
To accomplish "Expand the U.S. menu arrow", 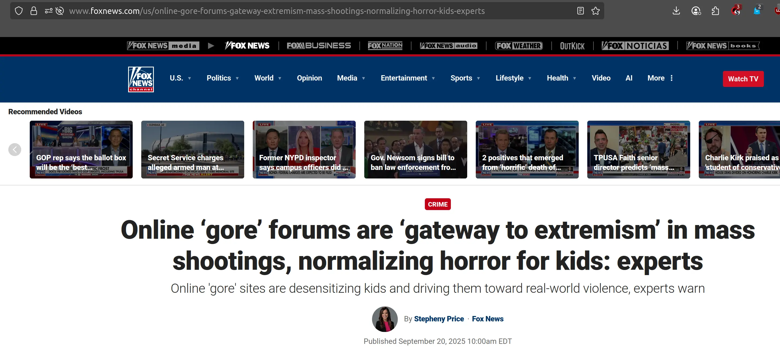I will [190, 78].
